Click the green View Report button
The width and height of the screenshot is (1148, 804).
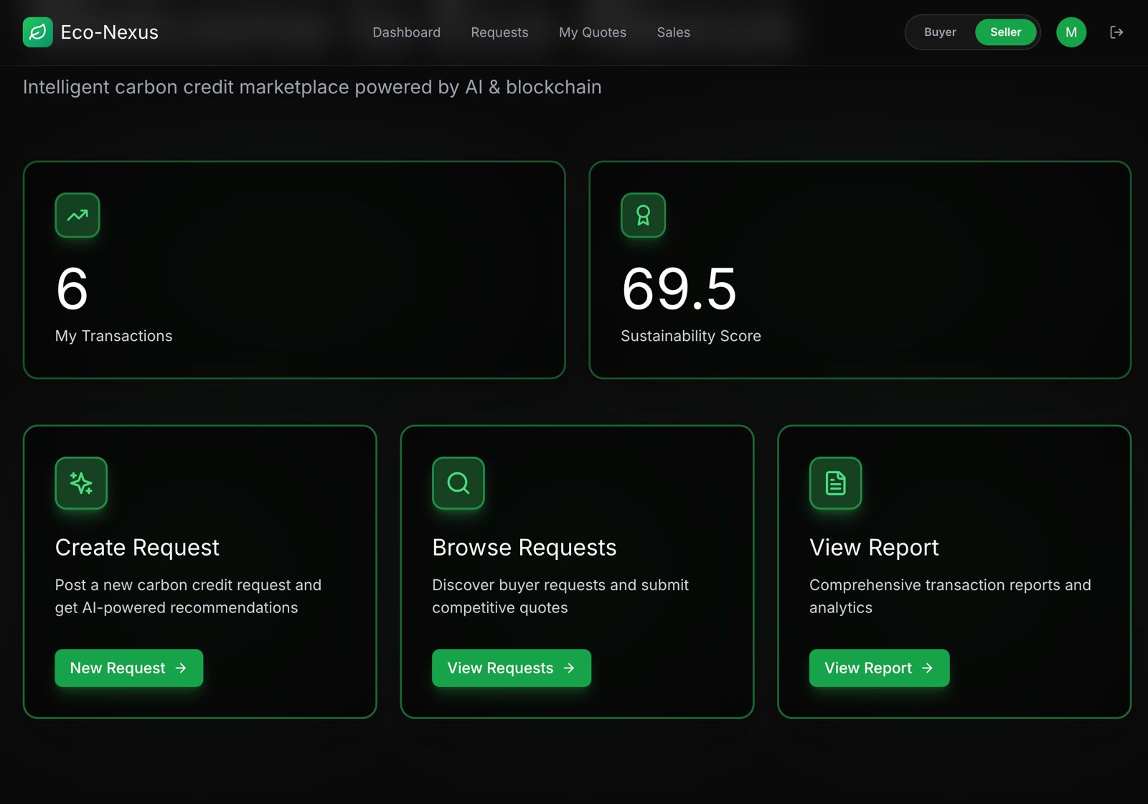pos(880,668)
